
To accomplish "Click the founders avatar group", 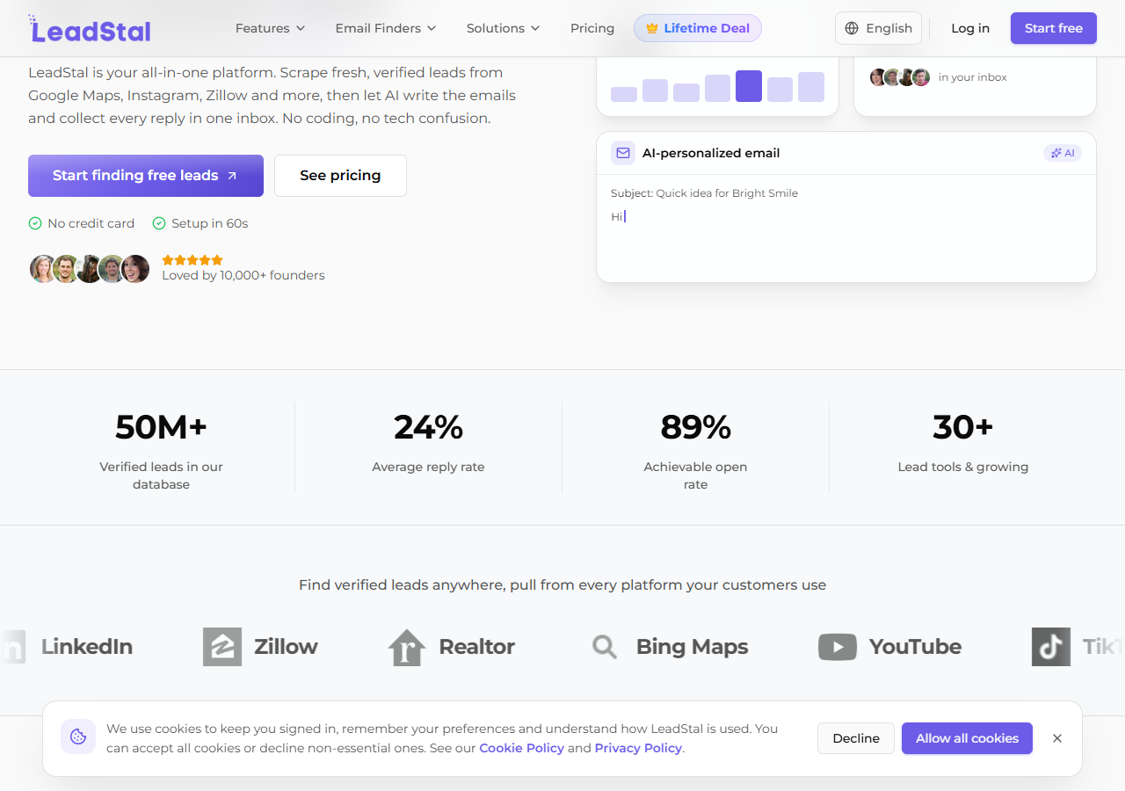I will pos(90,268).
